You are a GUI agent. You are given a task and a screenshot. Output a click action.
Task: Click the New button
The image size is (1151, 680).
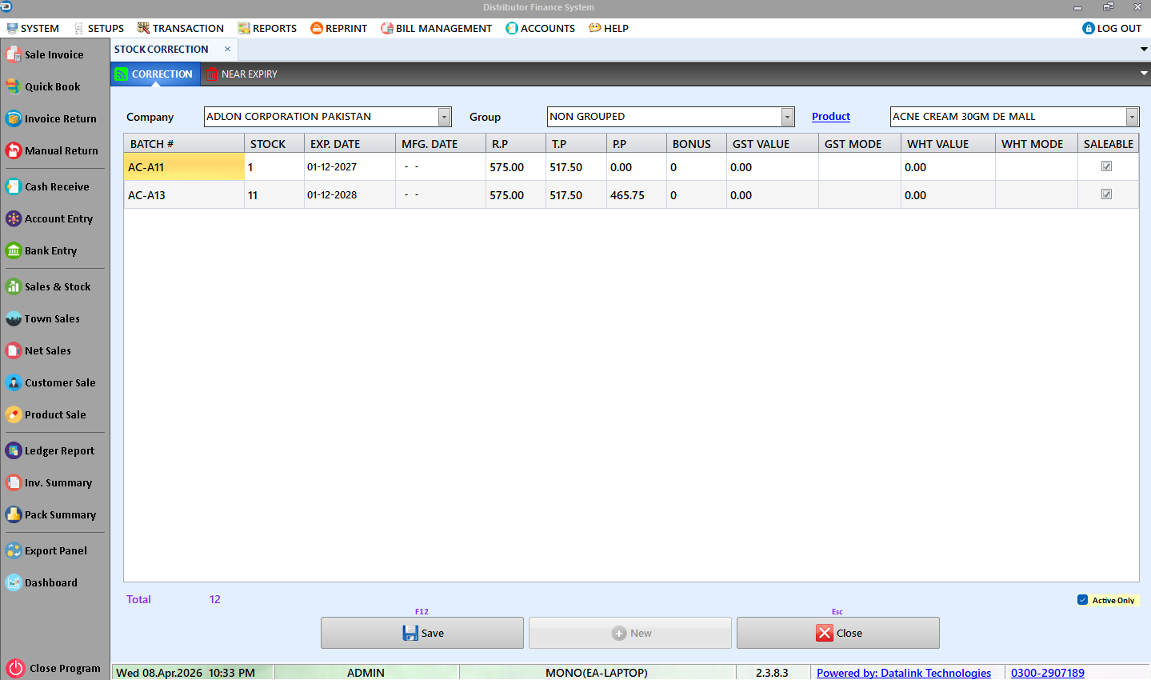click(630, 633)
